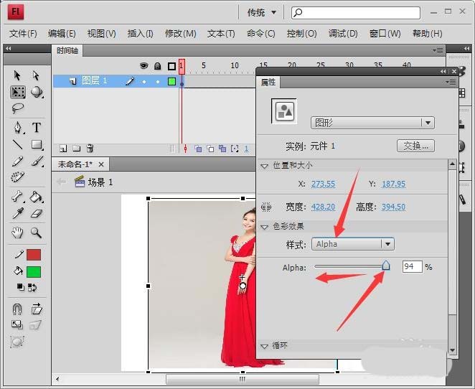Choose the 3D Rotation tool
Image resolution: width=475 pixels, height=389 pixels.
pyautogui.click(x=37, y=92)
